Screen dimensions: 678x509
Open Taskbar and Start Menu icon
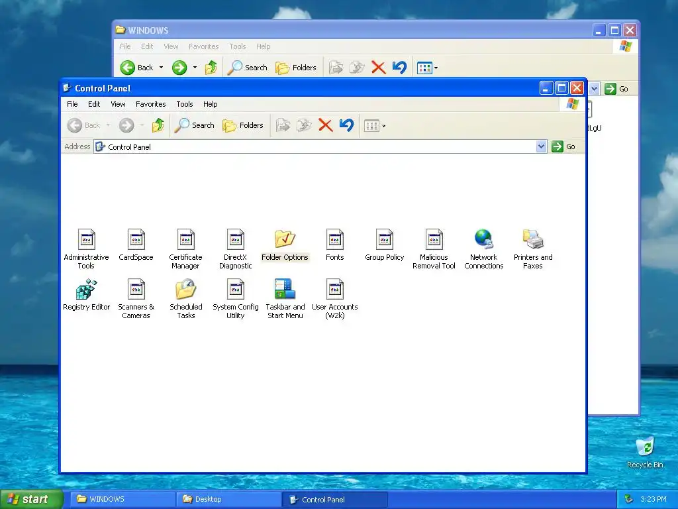coord(285,299)
